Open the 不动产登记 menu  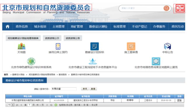tap(139, 26)
